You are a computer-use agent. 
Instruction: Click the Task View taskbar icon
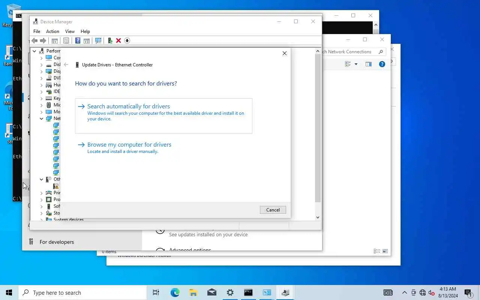pos(156,292)
